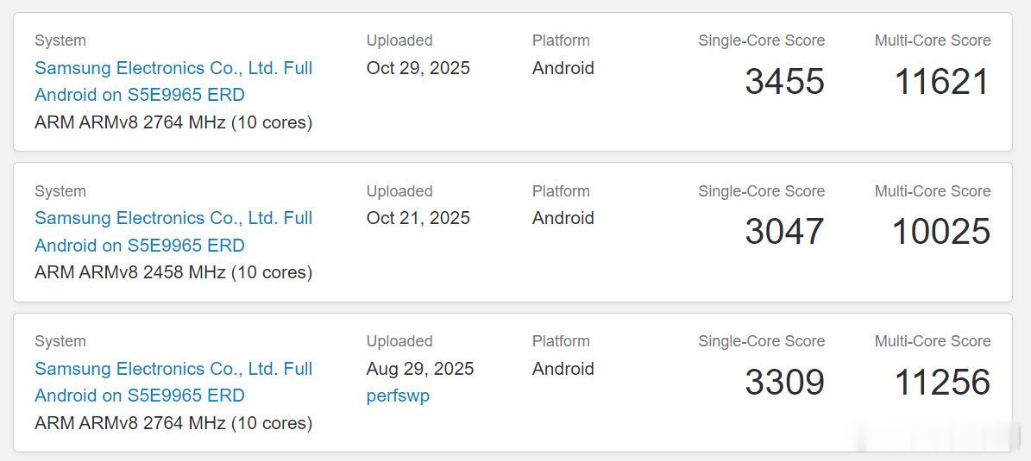Click the Multi-Core Score label above 10025
The width and height of the screenshot is (1031, 461).
(932, 191)
